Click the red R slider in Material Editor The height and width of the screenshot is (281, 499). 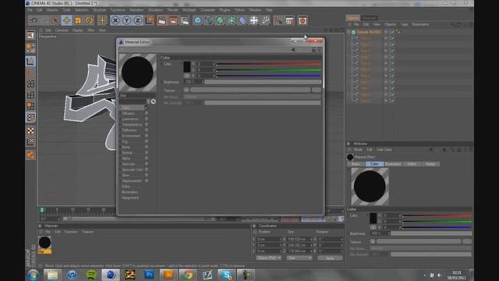[268, 64]
